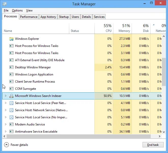Viewport: 168px width, 153px height.
Task: Click the horizontal scrollbar right arrow
Action: (160, 136)
